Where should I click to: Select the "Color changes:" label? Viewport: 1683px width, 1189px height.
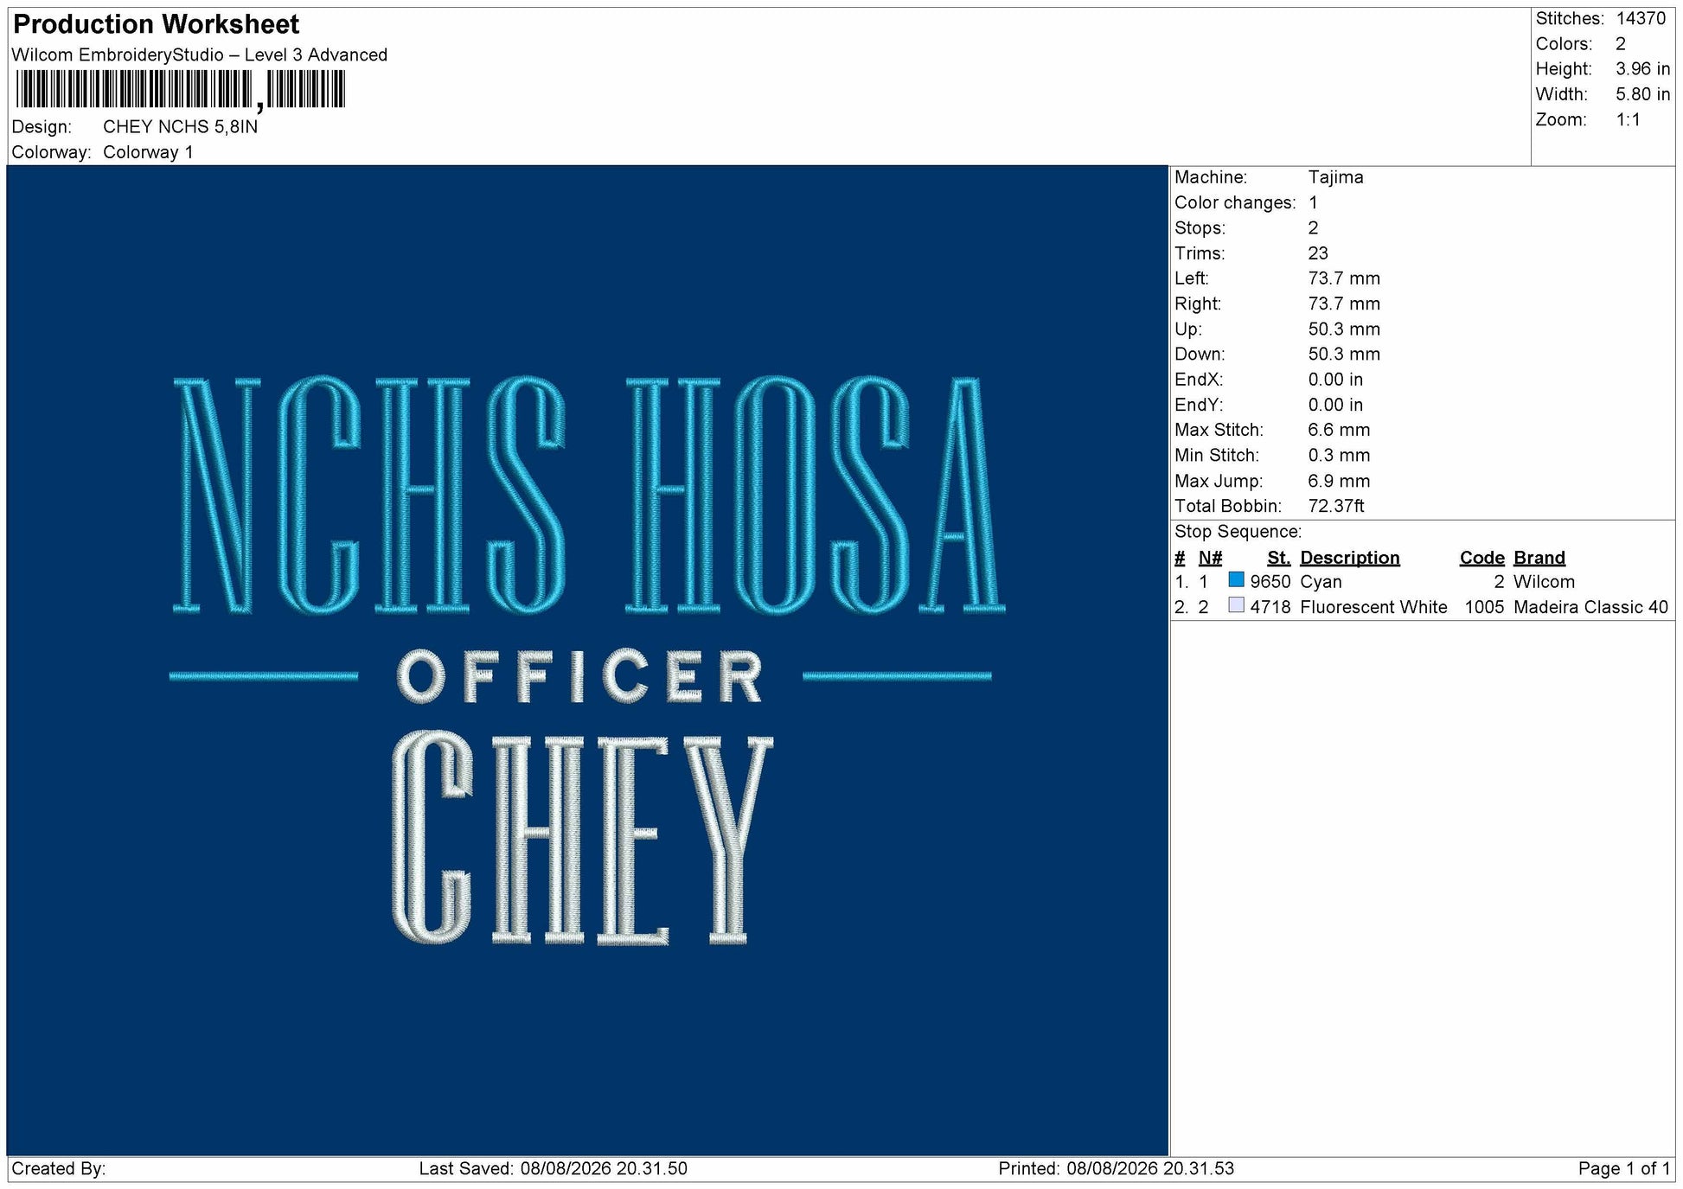click(1235, 202)
